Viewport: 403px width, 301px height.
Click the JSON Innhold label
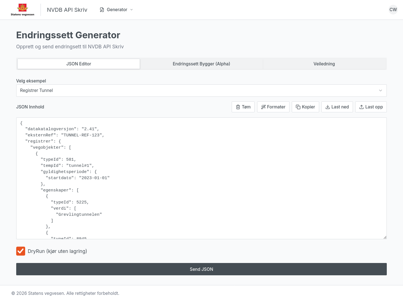(30, 107)
